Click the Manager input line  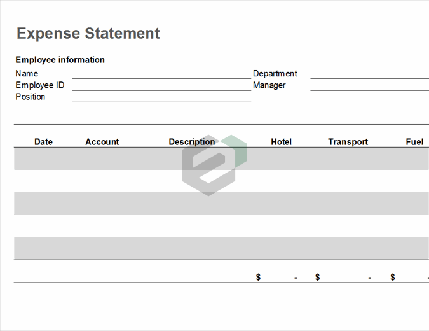pos(369,85)
